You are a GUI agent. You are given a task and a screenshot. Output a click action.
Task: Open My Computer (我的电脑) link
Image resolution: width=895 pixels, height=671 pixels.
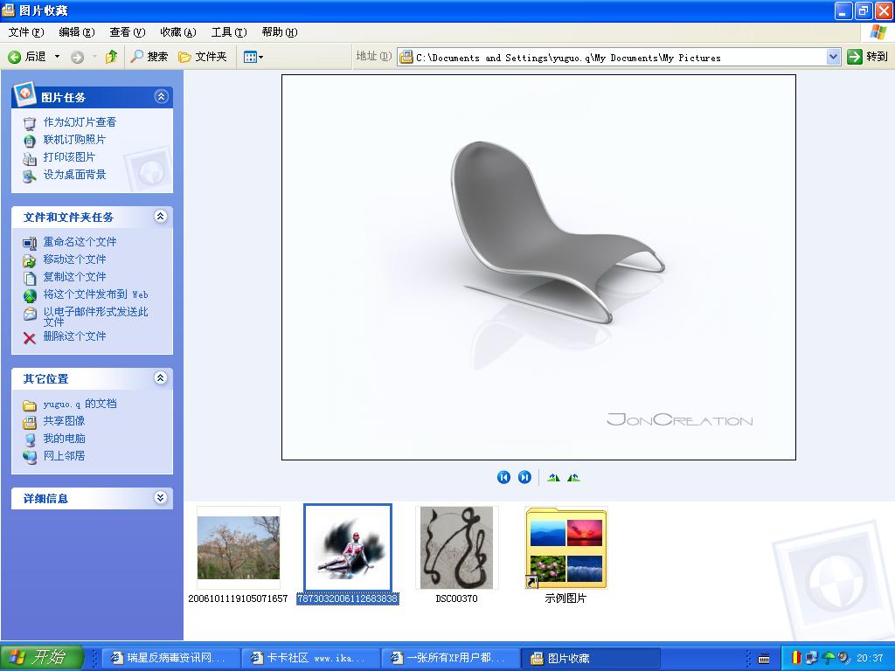[65, 439]
